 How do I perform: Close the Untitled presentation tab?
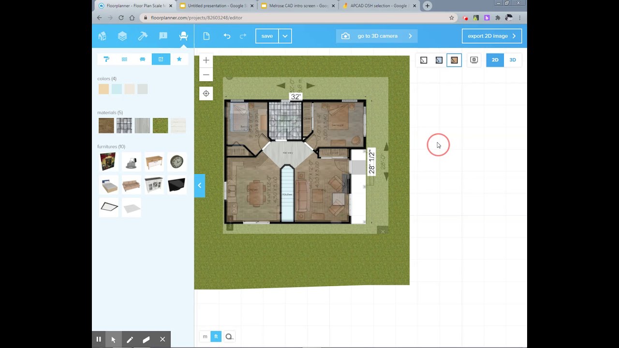[252, 6]
